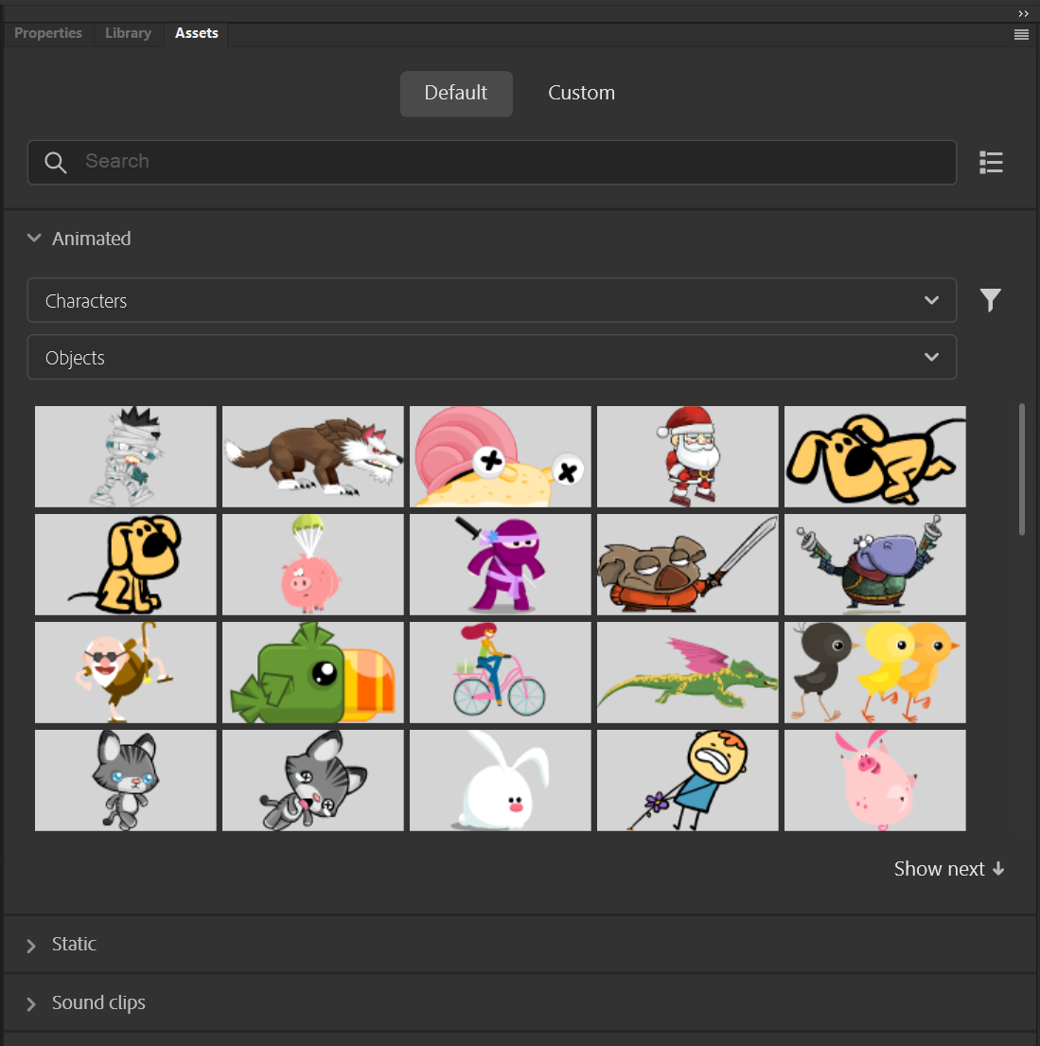Switch assets to list view

(991, 162)
